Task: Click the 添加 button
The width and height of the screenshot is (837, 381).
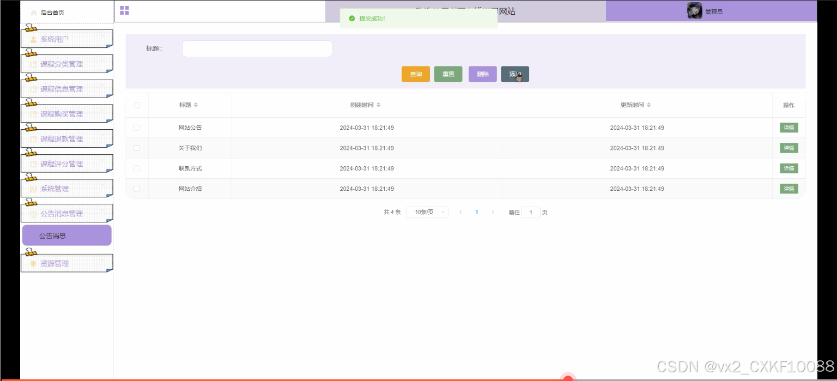Action: [515, 74]
